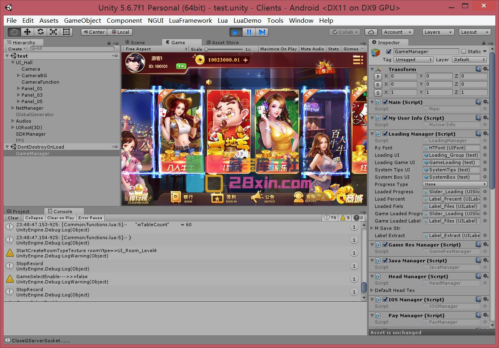
Task: Open Free Aspect dropdown
Action: pyautogui.click(x=156, y=49)
